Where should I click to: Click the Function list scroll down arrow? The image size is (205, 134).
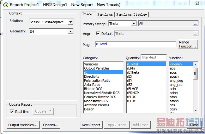click(x=196, y=110)
